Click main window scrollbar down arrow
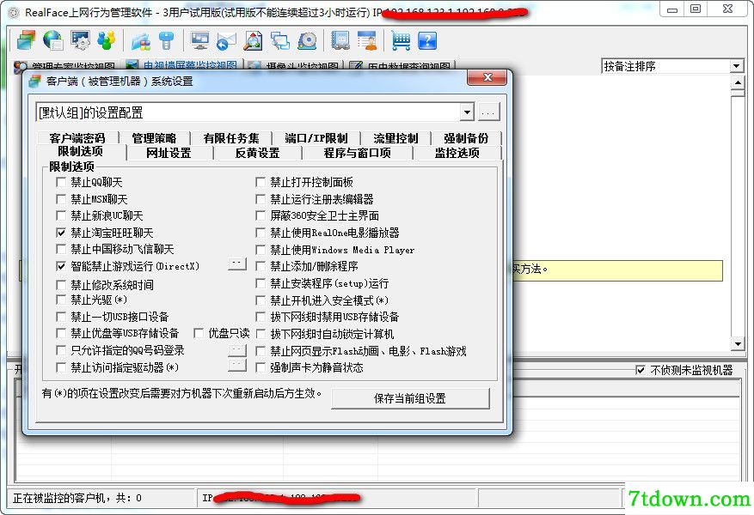The image size is (754, 515). click(x=738, y=343)
